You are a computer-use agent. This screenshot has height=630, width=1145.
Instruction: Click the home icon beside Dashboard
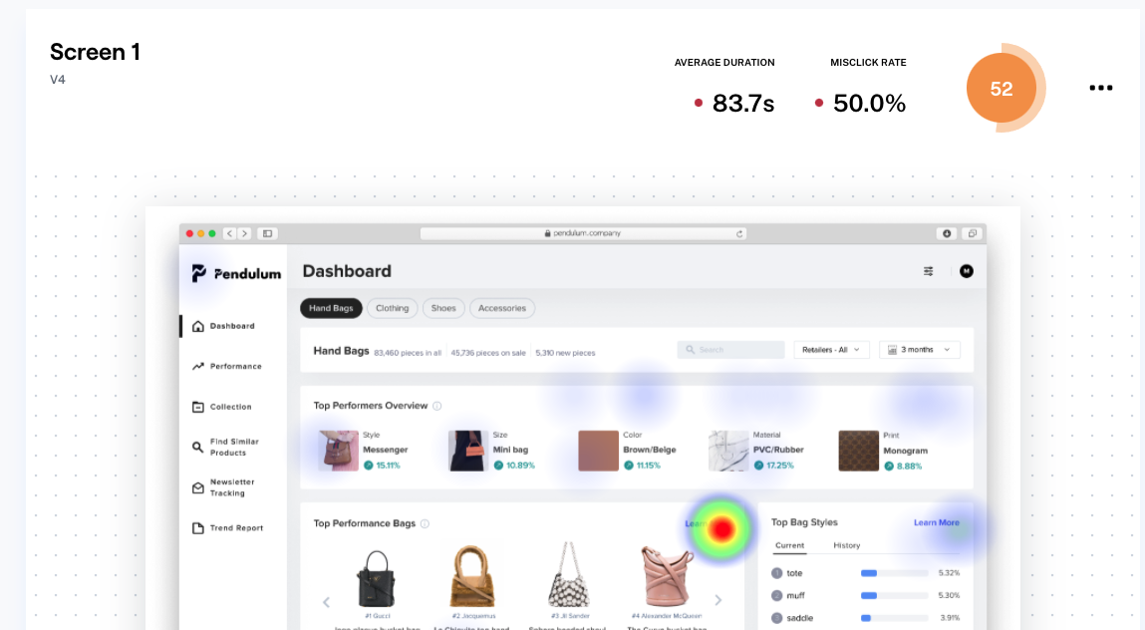pyautogui.click(x=198, y=326)
